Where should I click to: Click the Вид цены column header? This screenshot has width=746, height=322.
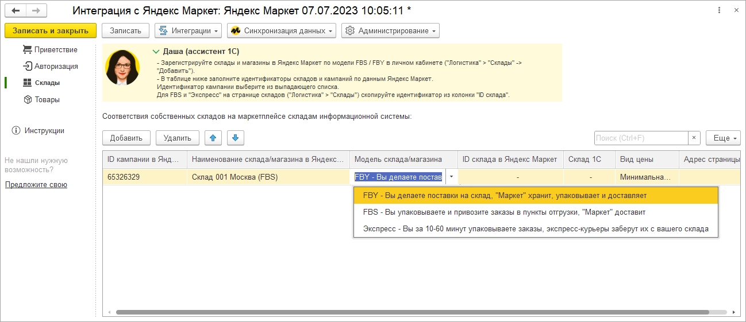(x=647, y=159)
